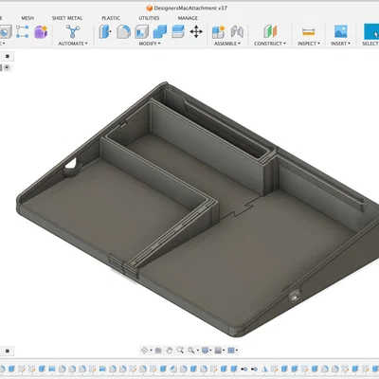Open the INSPECT dropdown menu
The image size is (379, 379).
tap(309, 44)
